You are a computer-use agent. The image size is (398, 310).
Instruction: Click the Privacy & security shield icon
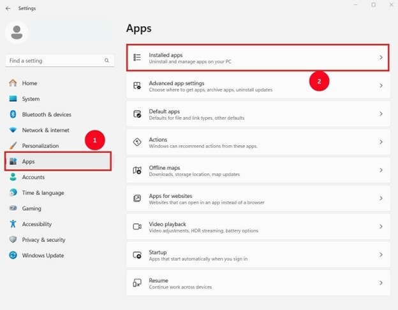[x=13, y=239]
